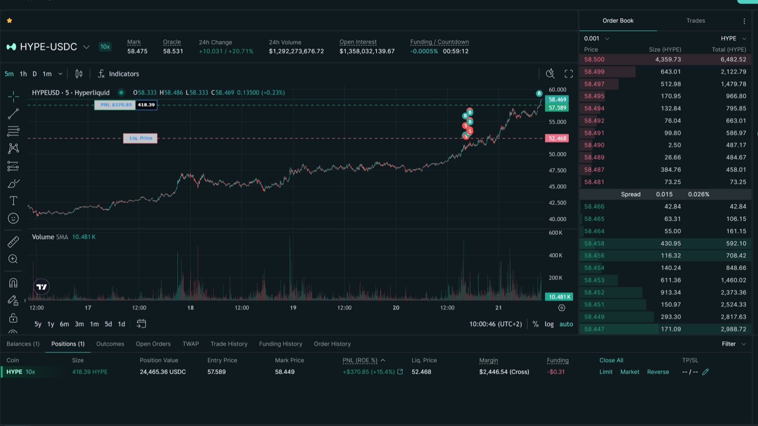This screenshot has height=426, width=758.
Task: Click Market close for HYPE position
Action: [x=630, y=372]
